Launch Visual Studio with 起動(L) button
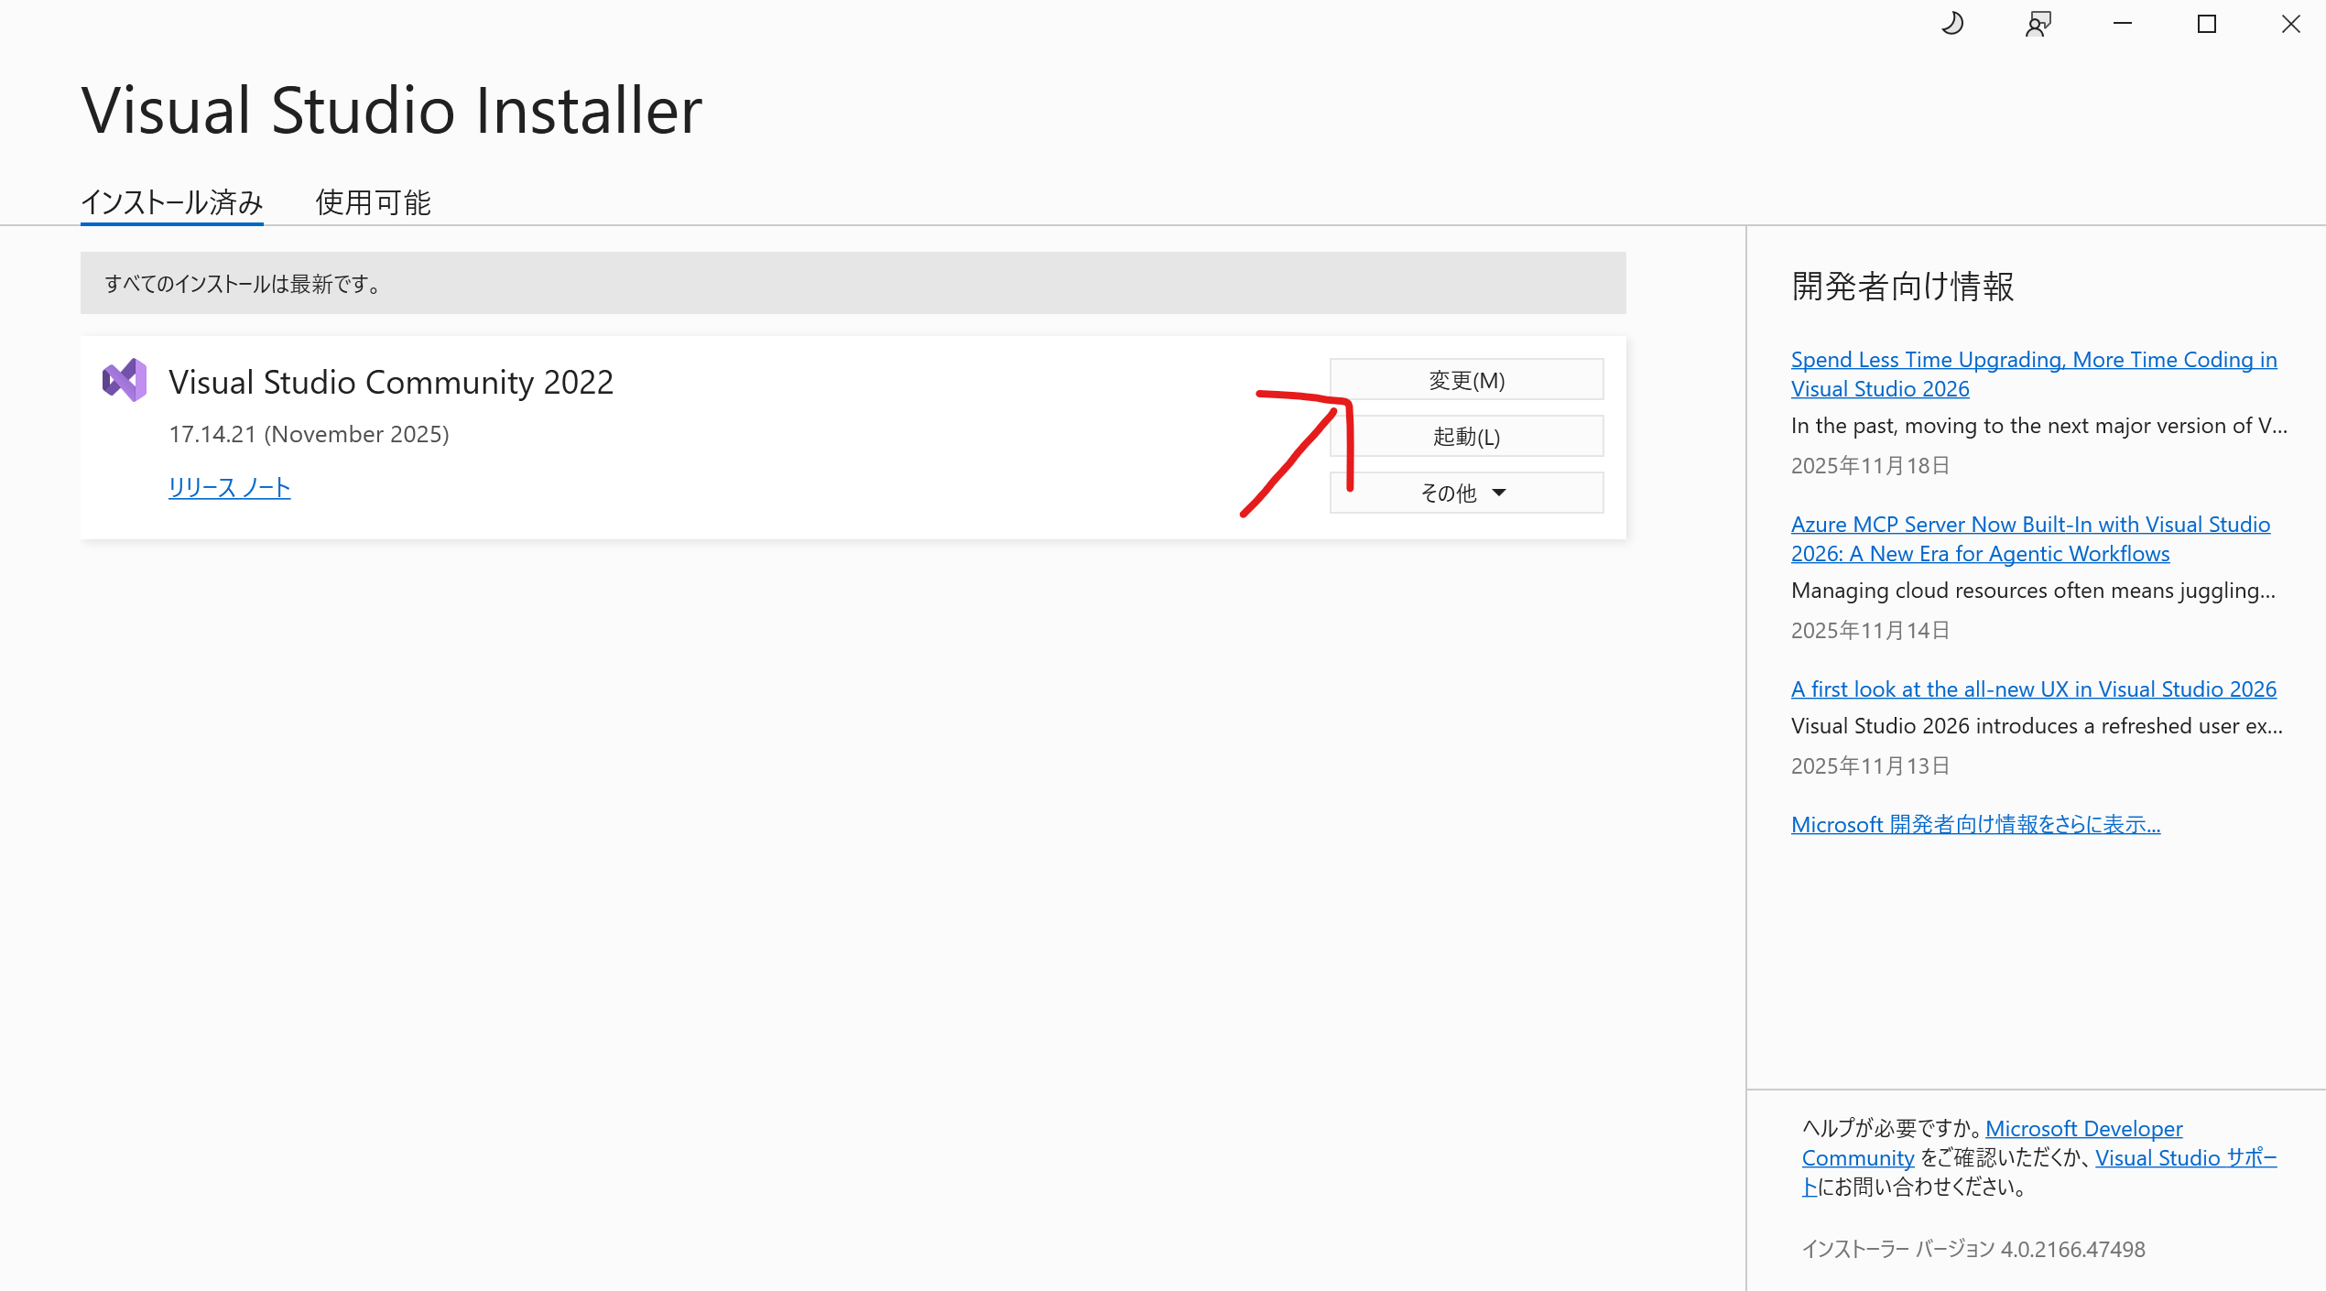Image resolution: width=2326 pixels, height=1291 pixels. (1466, 437)
